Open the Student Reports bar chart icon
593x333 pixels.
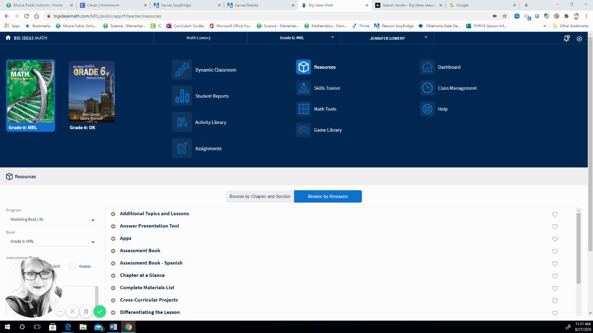click(x=182, y=96)
